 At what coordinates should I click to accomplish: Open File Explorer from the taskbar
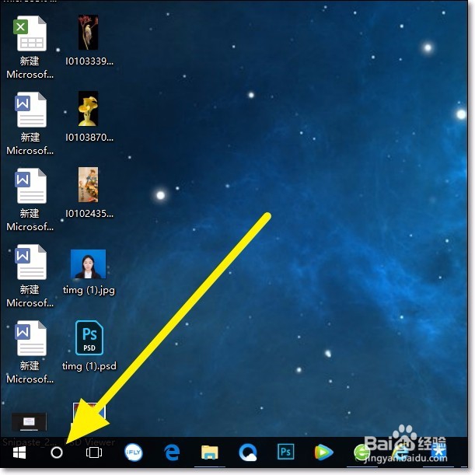tap(210, 452)
